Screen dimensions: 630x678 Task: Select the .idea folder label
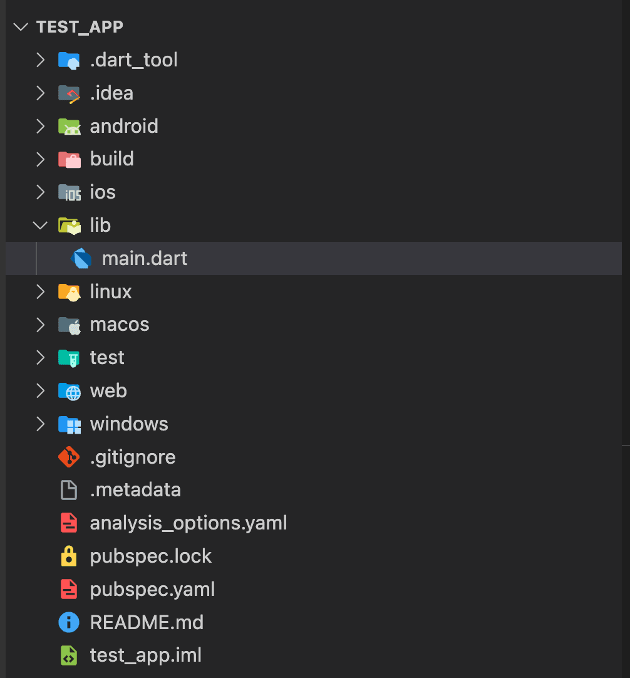[111, 93]
